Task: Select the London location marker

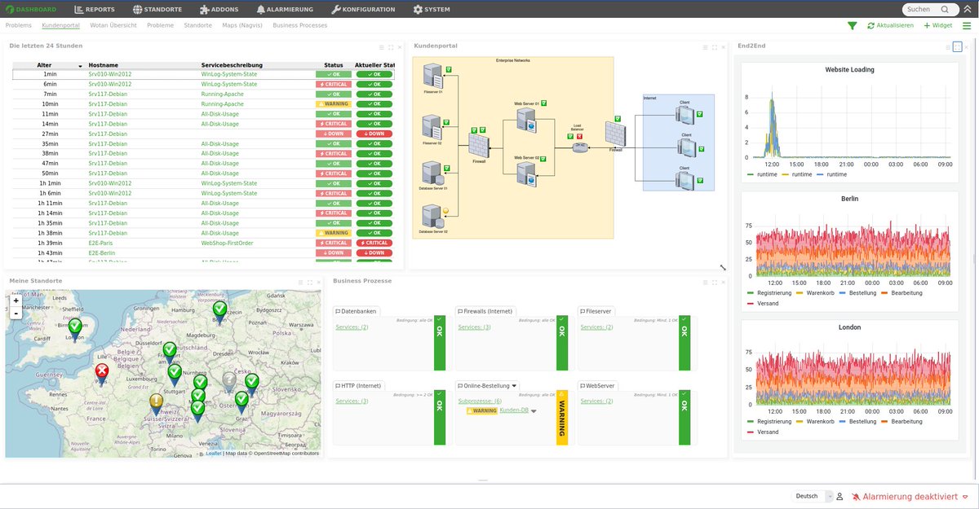Action: pyautogui.click(x=75, y=329)
